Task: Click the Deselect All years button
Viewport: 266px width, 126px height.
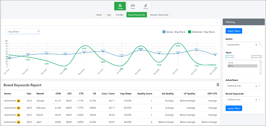Action: tap(256, 57)
